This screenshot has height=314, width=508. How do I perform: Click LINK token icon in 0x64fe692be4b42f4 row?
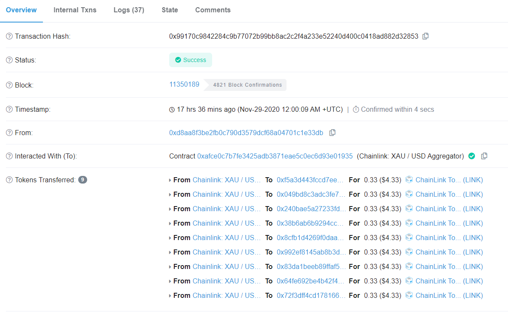coord(409,281)
